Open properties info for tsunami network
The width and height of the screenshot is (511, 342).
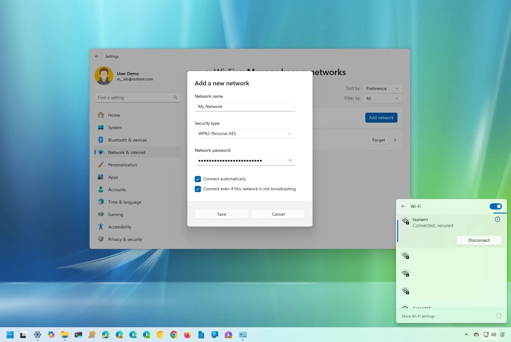coord(497,219)
